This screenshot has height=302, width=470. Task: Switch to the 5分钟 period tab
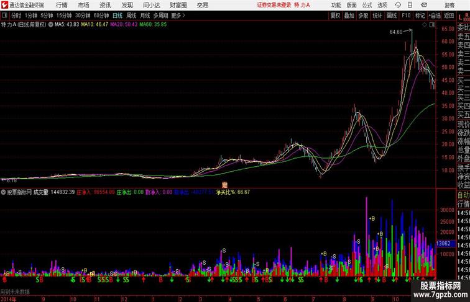pos(47,16)
